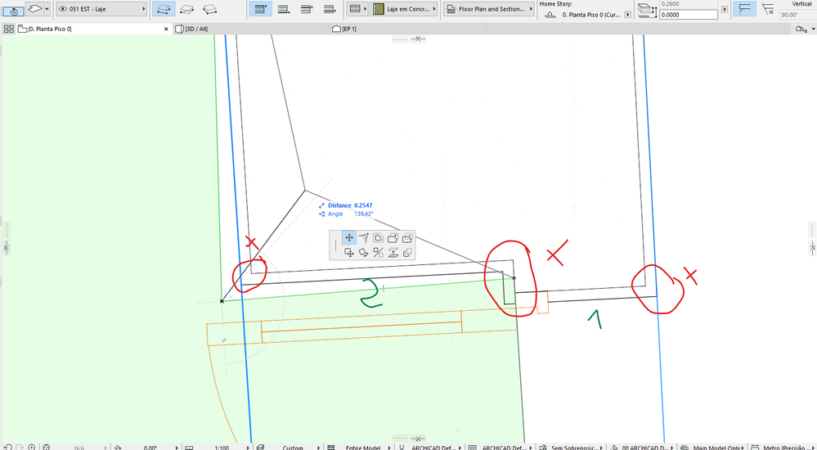Click the 90.00° edge angle field
This screenshot has height=450, width=817.
797,15
